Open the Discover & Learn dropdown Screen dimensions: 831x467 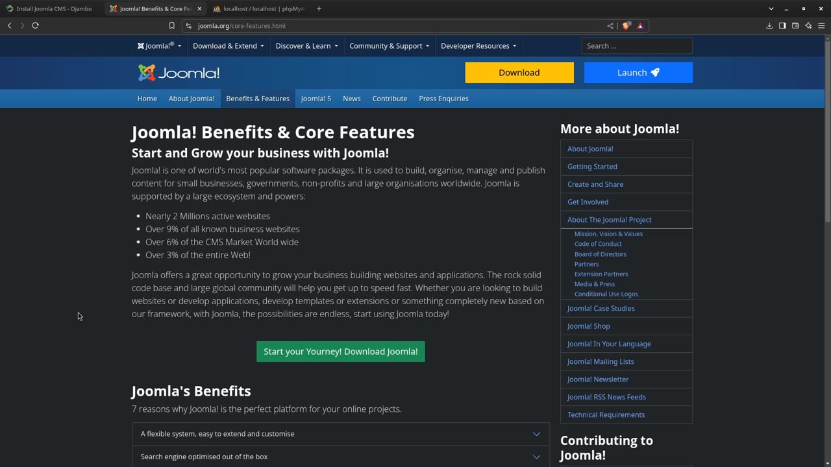306,46
